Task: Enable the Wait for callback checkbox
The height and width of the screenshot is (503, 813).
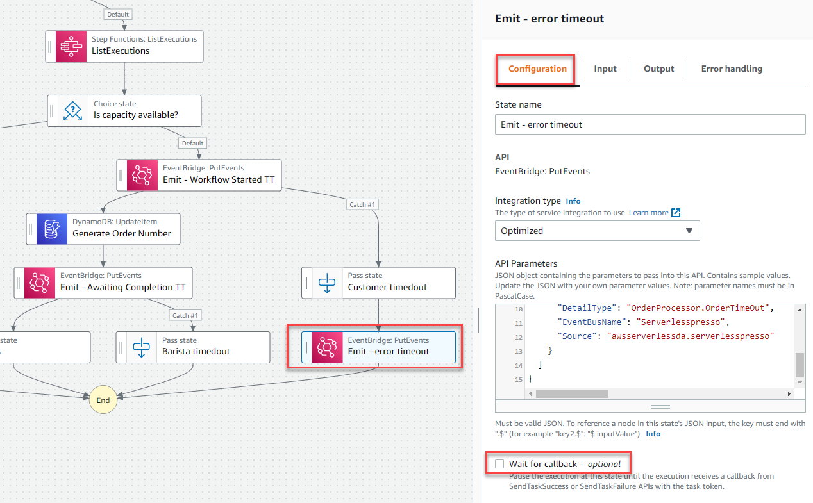Action: click(x=499, y=463)
